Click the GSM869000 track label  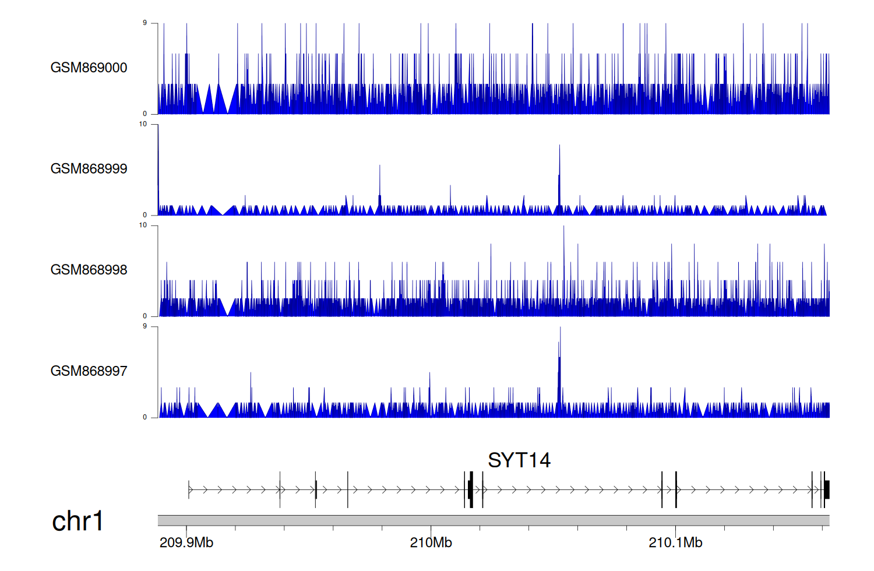coord(89,68)
